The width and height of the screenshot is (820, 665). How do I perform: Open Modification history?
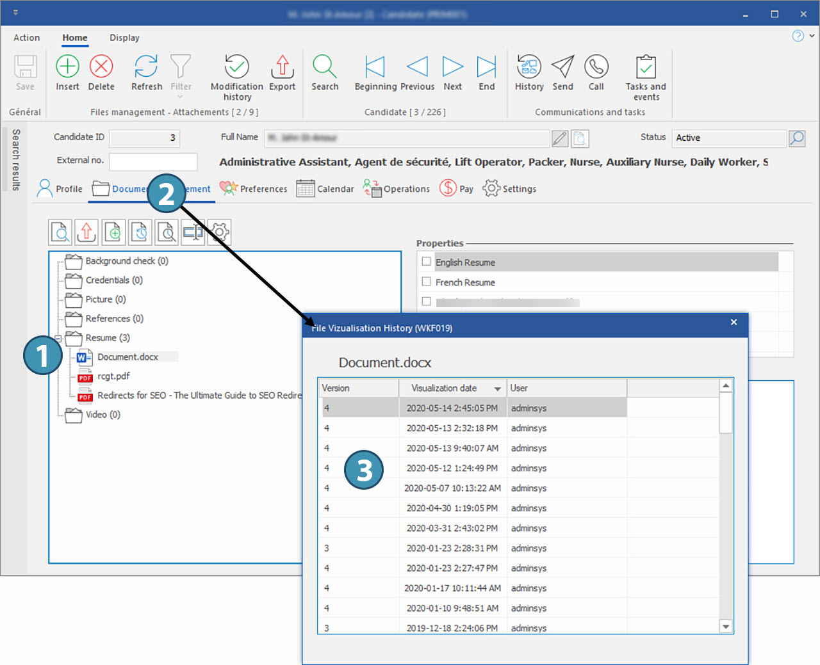236,67
